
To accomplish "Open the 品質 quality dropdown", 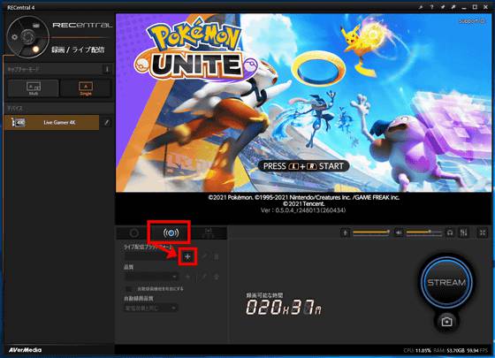I will (x=151, y=277).
